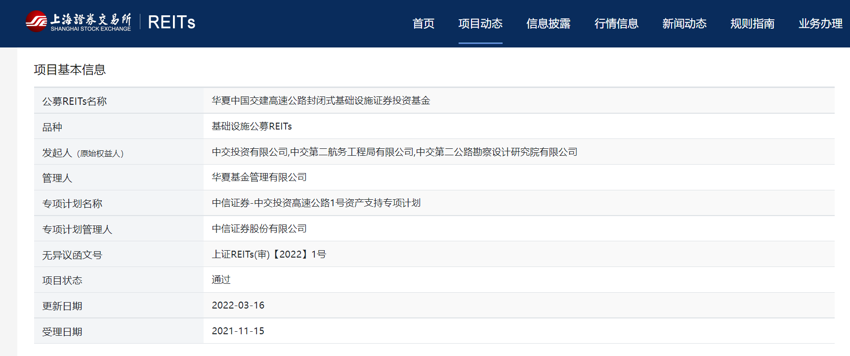The width and height of the screenshot is (850, 356).
Task: Click the REITs site title
Action: point(171,22)
